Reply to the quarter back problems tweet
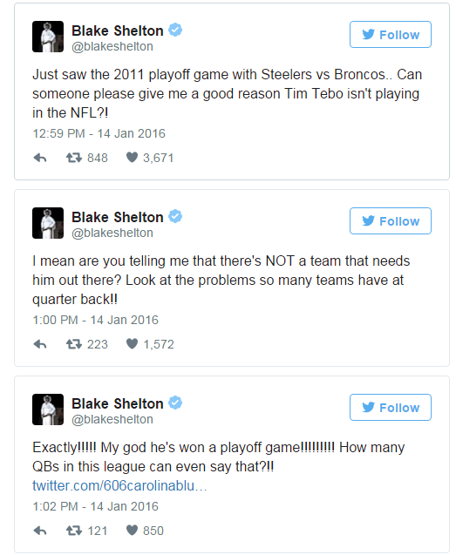456x555 pixels. point(40,344)
